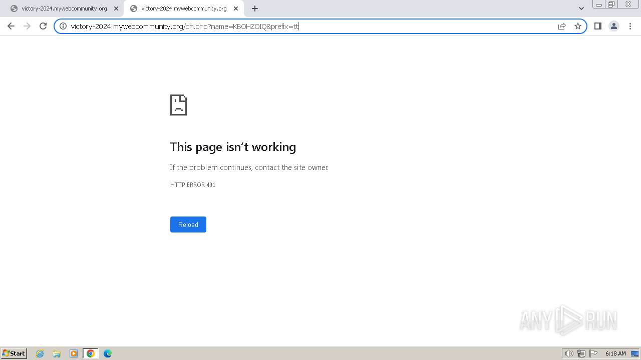The height and width of the screenshot is (360, 641).
Task: Click the 'This page isn't working' heading
Action: 233,146
